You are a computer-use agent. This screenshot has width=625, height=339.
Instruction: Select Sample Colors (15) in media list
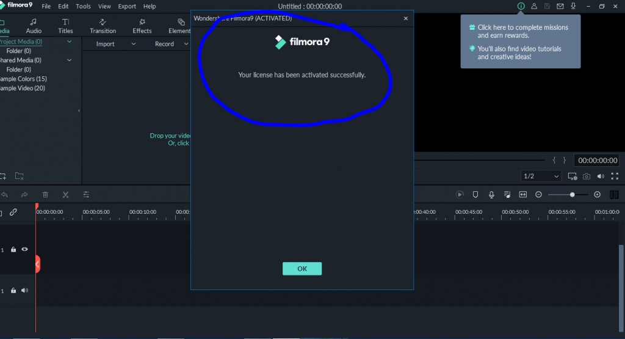[x=23, y=79]
